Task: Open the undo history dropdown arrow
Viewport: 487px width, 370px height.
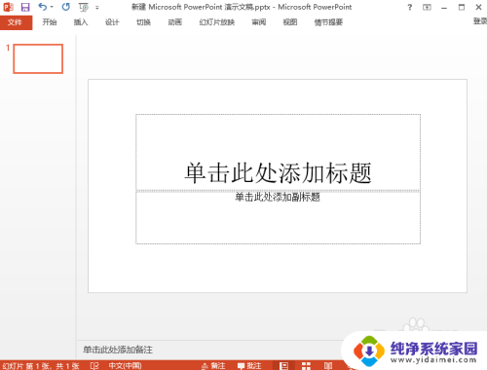Action: click(x=52, y=7)
